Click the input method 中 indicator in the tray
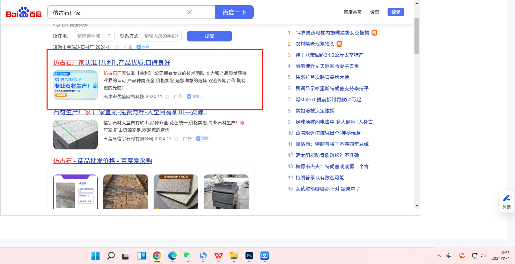 [449, 256]
